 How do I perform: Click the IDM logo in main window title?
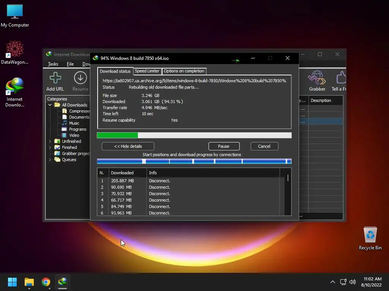49,54
